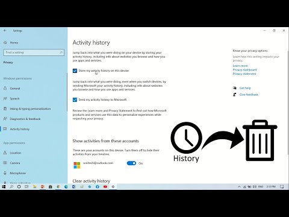
Task: Open the Speech privacy page
Action: pyautogui.click(x=14, y=98)
